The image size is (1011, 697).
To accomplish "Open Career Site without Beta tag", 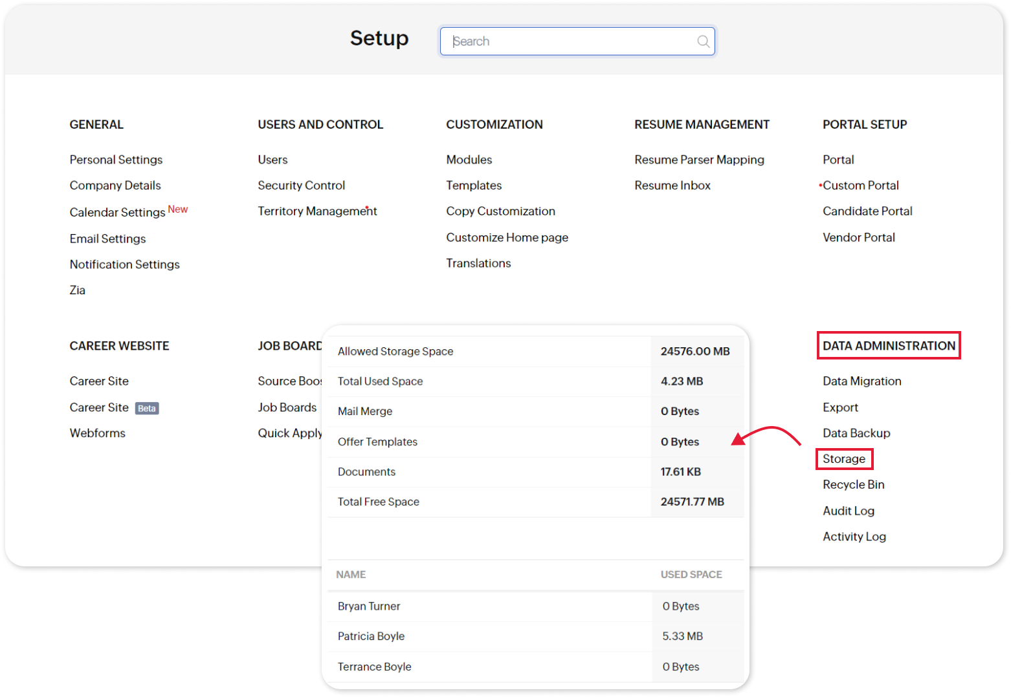I will tap(99, 381).
